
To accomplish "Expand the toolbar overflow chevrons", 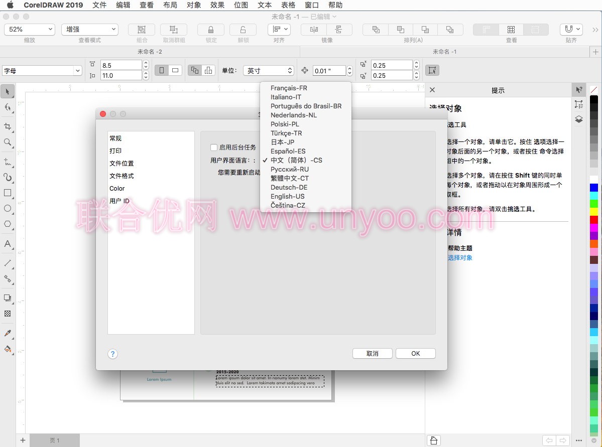I will [x=595, y=30].
